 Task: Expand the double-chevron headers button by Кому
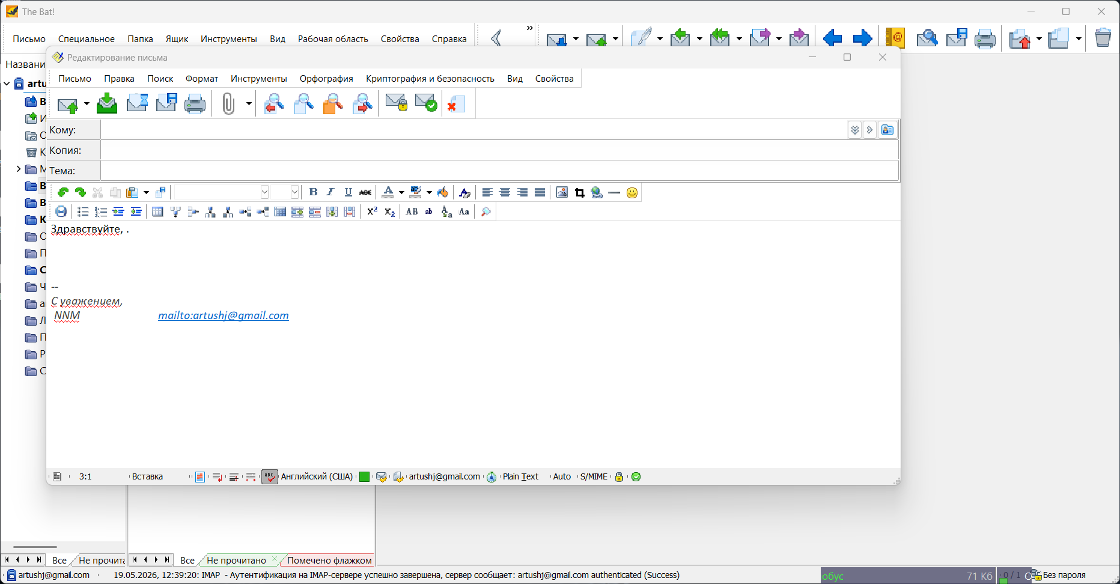pyautogui.click(x=855, y=130)
